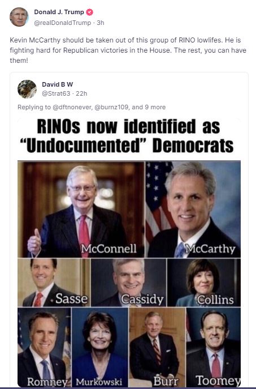Open the meme image headline area
This screenshot has width=256, height=389.
point(129,136)
